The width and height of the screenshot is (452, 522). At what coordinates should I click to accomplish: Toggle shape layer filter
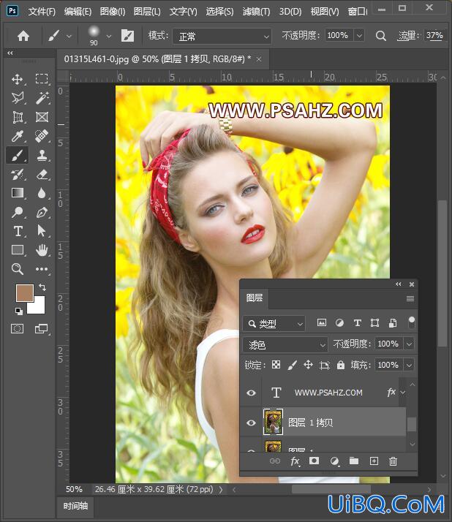click(x=374, y=322)
